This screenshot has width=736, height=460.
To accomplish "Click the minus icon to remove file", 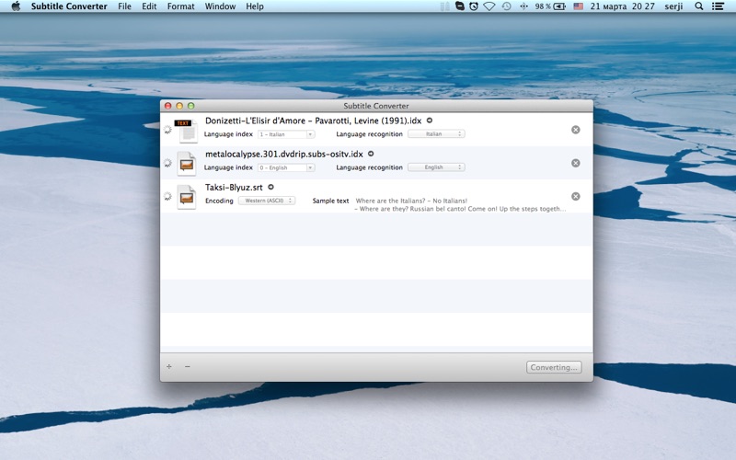I will tap(188, 366).
